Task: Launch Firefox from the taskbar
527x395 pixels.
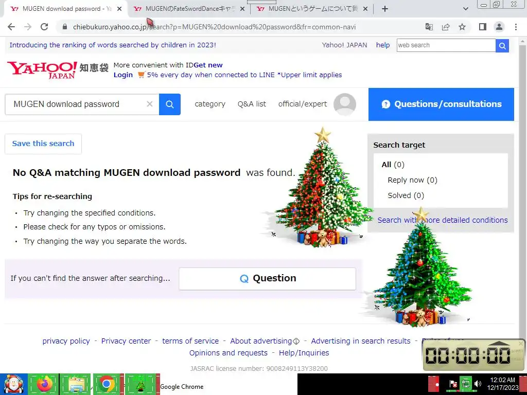Action: point(44,384)
